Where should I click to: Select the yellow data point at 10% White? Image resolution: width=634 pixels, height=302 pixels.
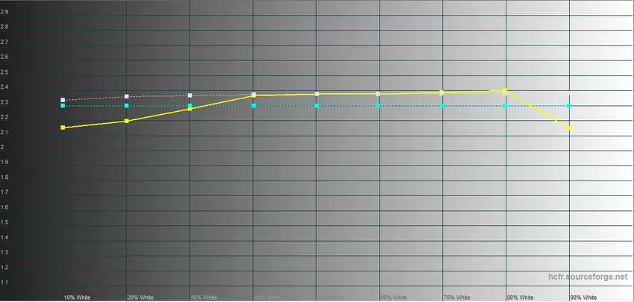[63, 128]
